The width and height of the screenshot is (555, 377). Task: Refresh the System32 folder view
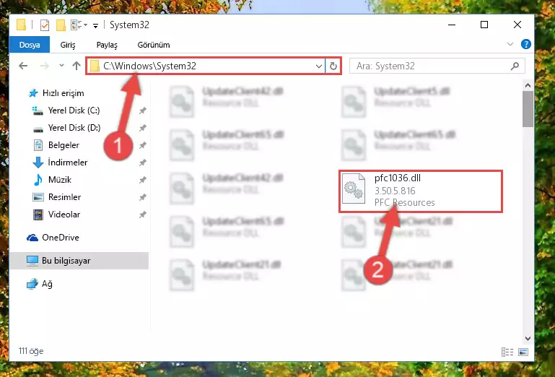333,66
